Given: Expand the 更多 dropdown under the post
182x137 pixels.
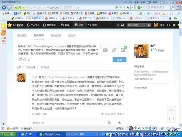Looking at the screenshot, I should (121, 114).
